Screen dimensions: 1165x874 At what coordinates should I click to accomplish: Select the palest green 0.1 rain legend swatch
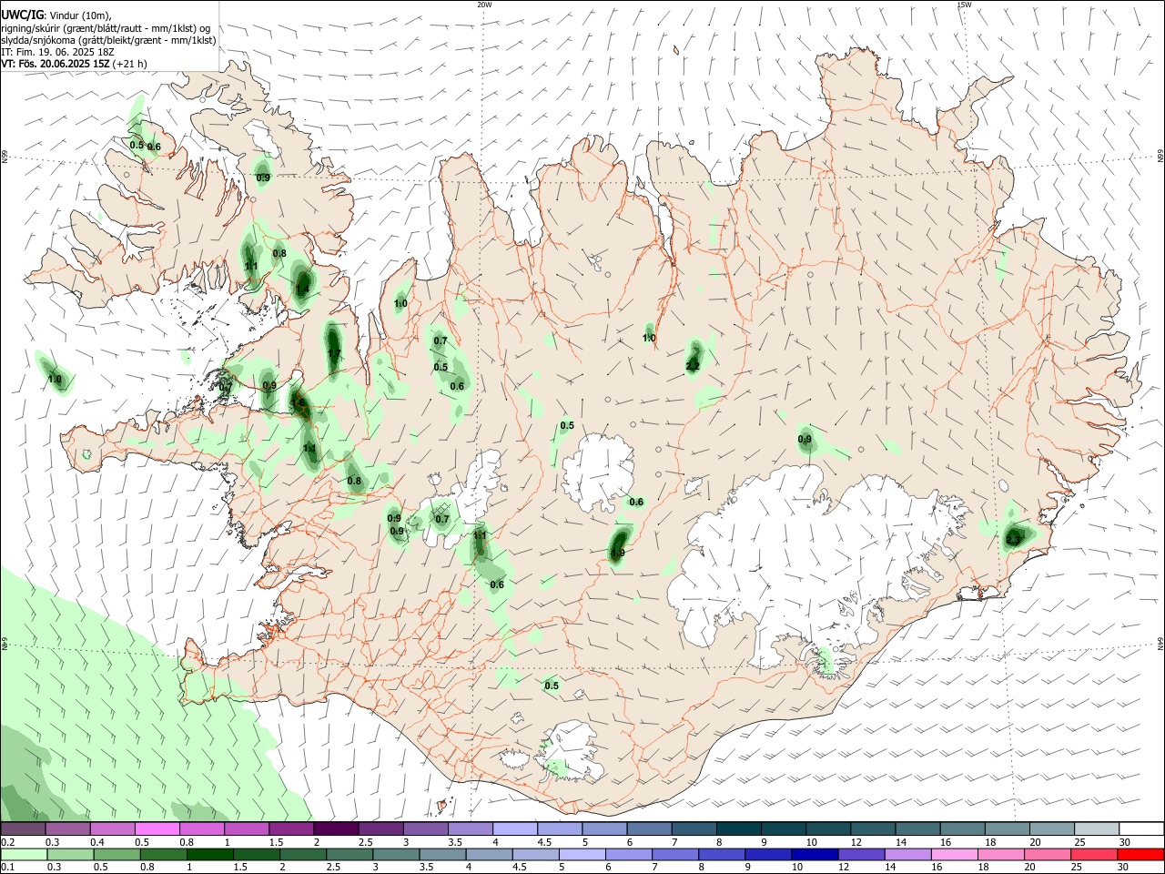24,854
